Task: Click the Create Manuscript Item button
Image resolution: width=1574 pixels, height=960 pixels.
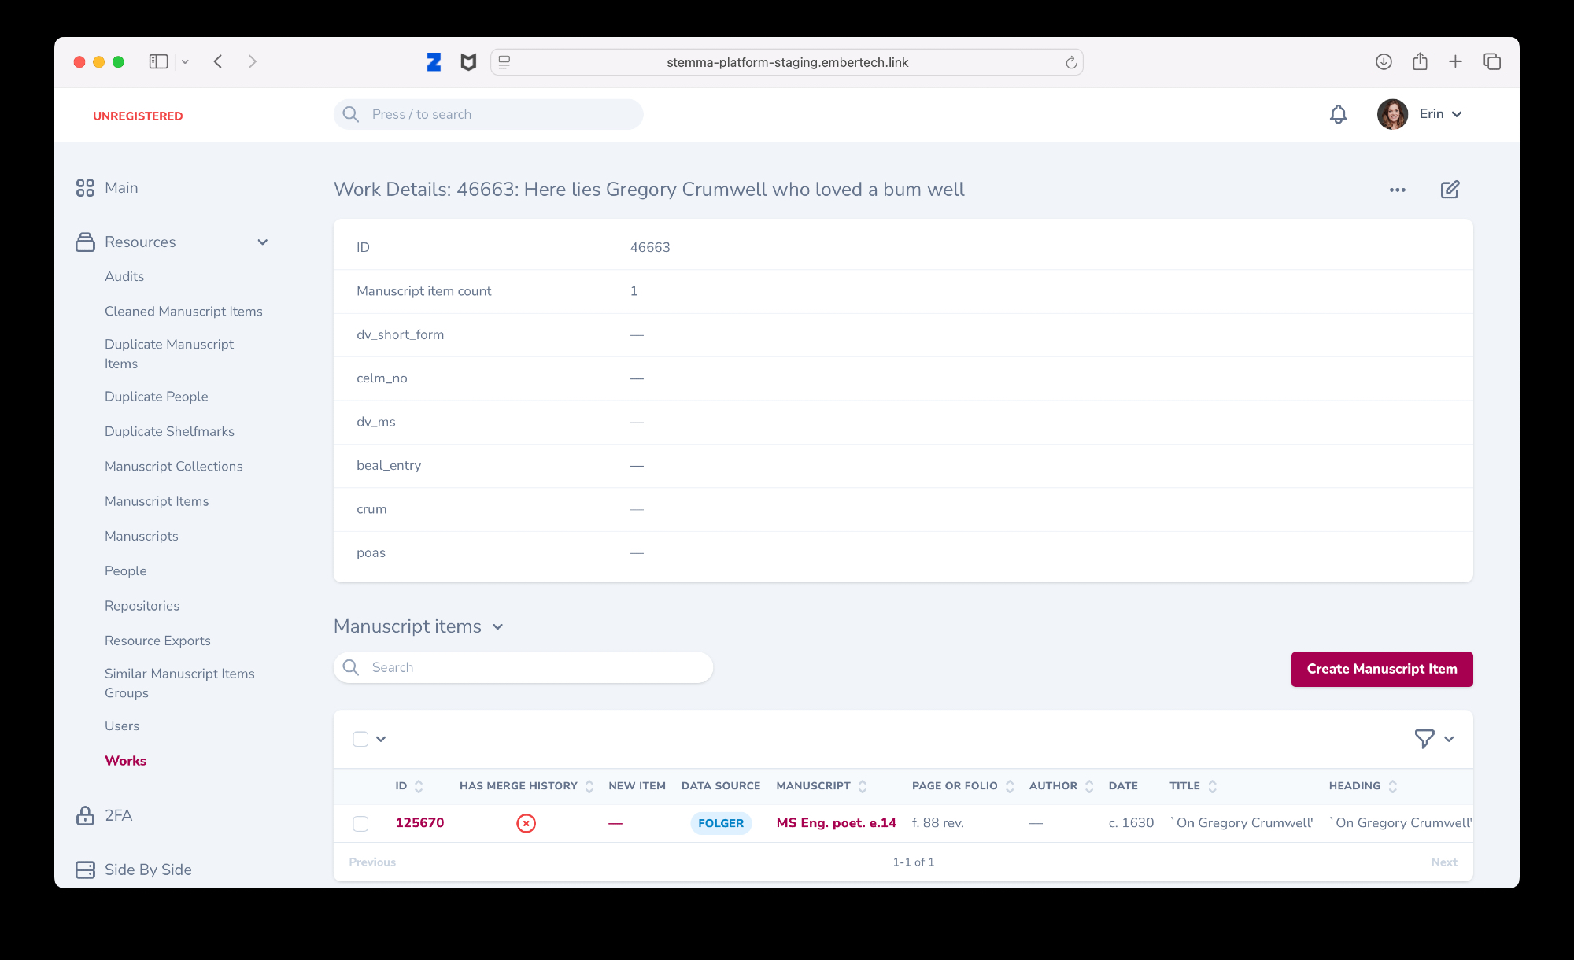Action: coord(1381,669)
